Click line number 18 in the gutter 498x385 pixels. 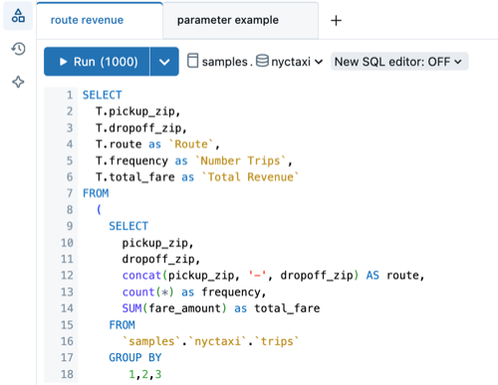(67, 374)
